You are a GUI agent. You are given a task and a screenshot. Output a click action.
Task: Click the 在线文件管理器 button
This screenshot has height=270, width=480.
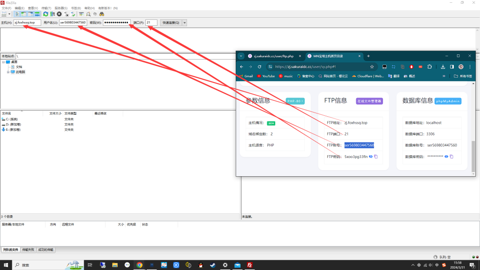(x=369, y=101)
